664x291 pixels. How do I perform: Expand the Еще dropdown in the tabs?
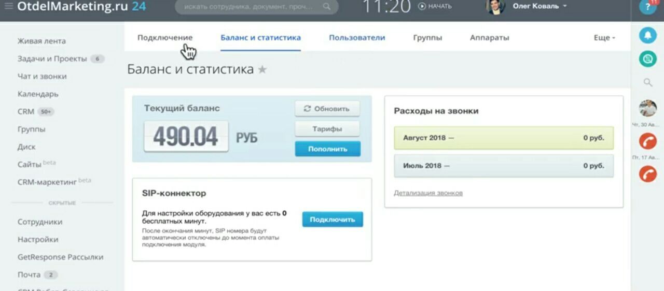pos(604,38)
